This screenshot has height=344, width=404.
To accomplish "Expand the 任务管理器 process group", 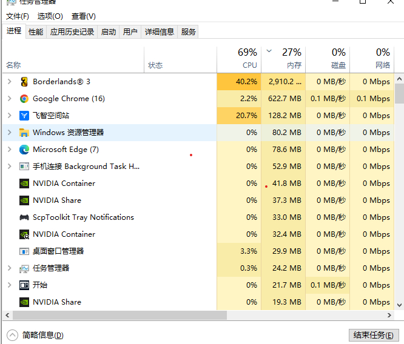I will point(10,268).
